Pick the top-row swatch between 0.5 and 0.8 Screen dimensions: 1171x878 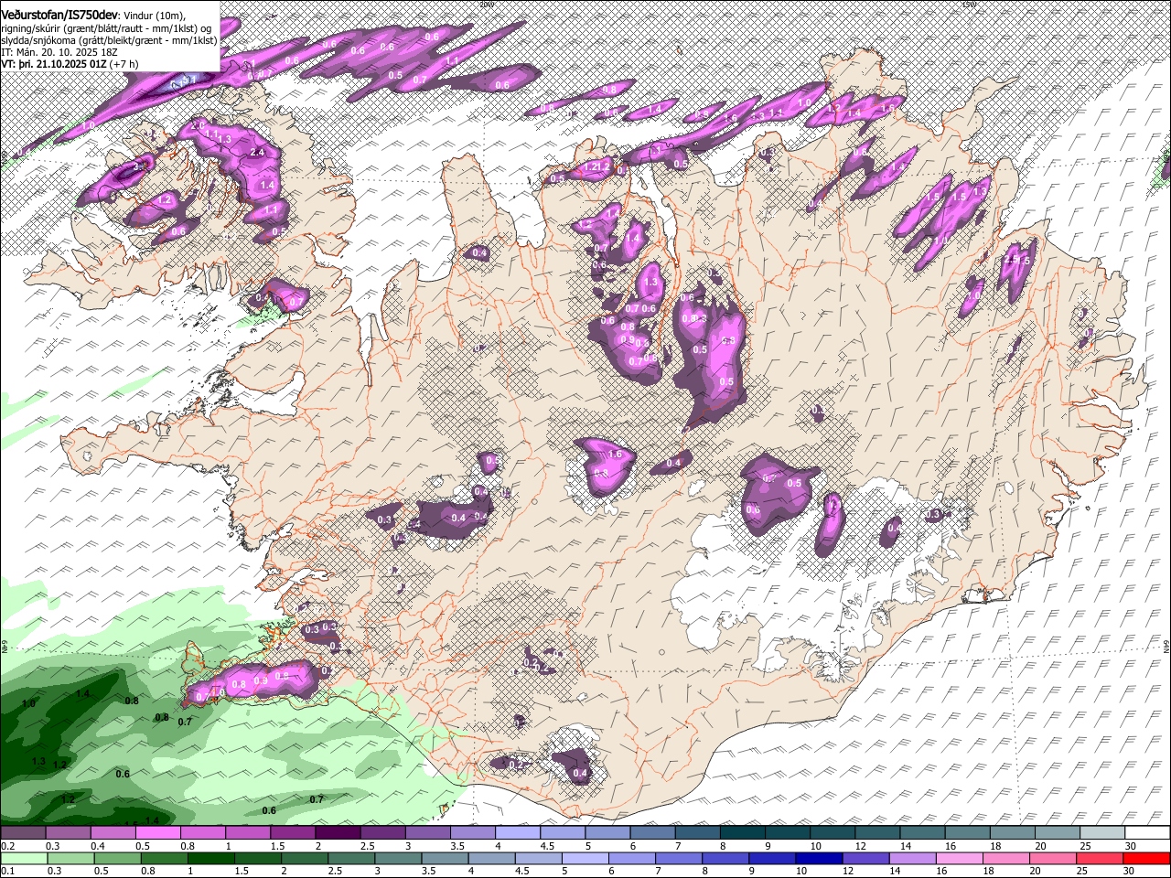(x=157, y=833)
